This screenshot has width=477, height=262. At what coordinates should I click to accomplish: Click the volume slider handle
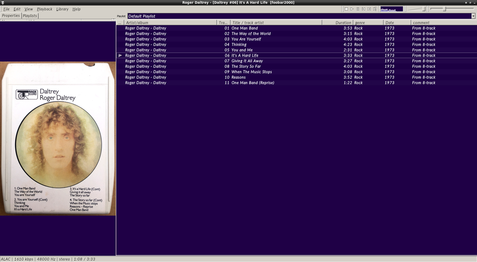pyautogui.click(x=424, y=9)
